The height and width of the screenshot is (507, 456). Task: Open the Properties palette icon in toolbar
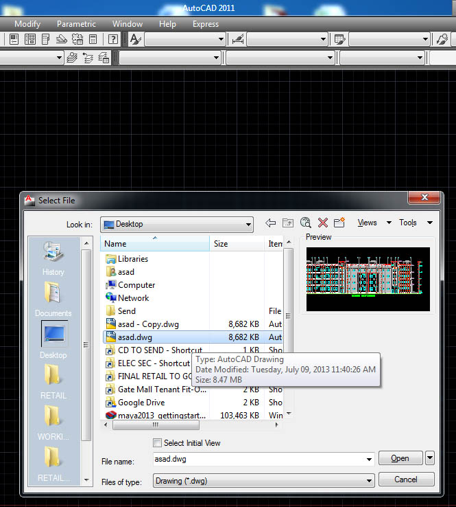[14, 39]
